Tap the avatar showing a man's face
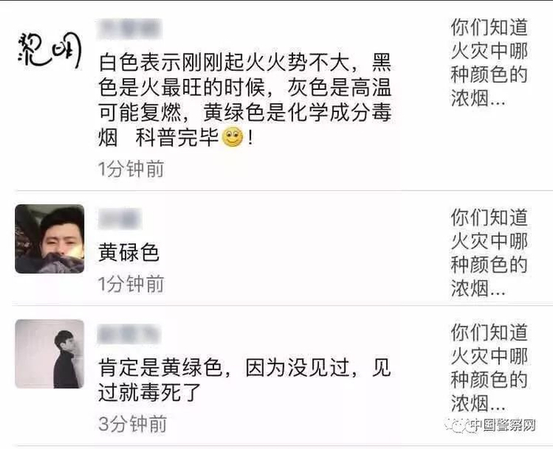The width and height of the screenshot is (553, 449). [x=50, y=239]
